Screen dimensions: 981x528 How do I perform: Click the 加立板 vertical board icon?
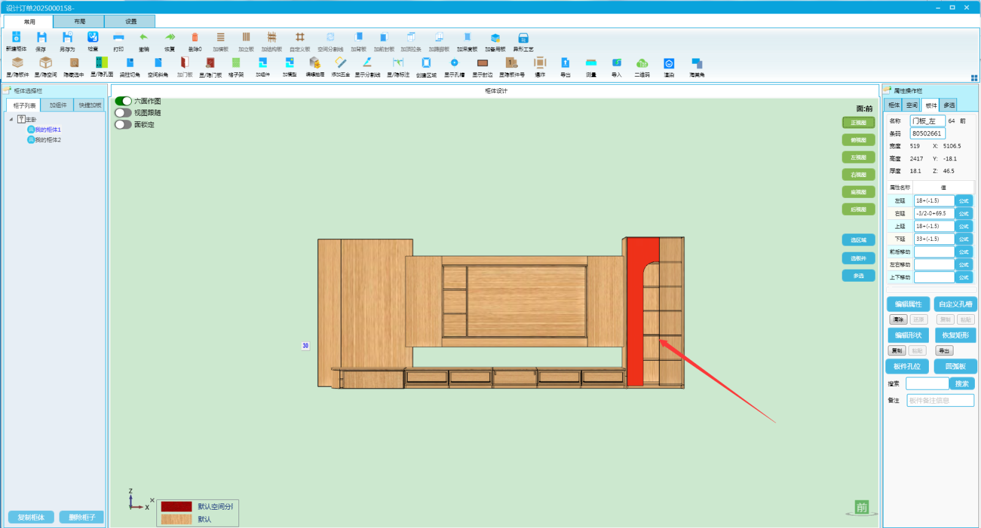(246, 37)
